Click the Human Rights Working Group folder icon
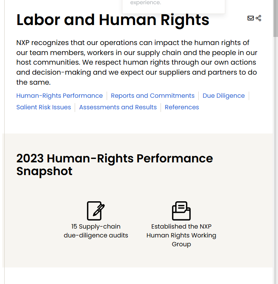 tap(181, 211)
